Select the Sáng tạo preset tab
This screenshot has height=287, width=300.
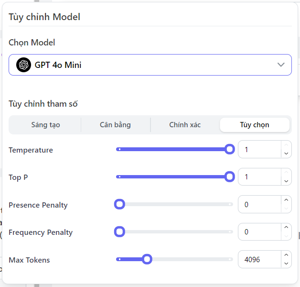coord(45,125)
